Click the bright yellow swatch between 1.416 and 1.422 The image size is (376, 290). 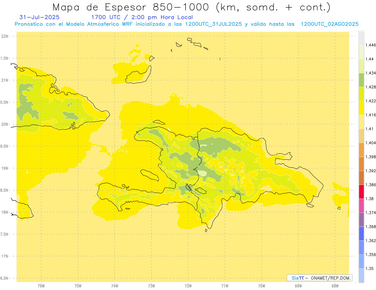pyautogui.click(x=361, y=108)
